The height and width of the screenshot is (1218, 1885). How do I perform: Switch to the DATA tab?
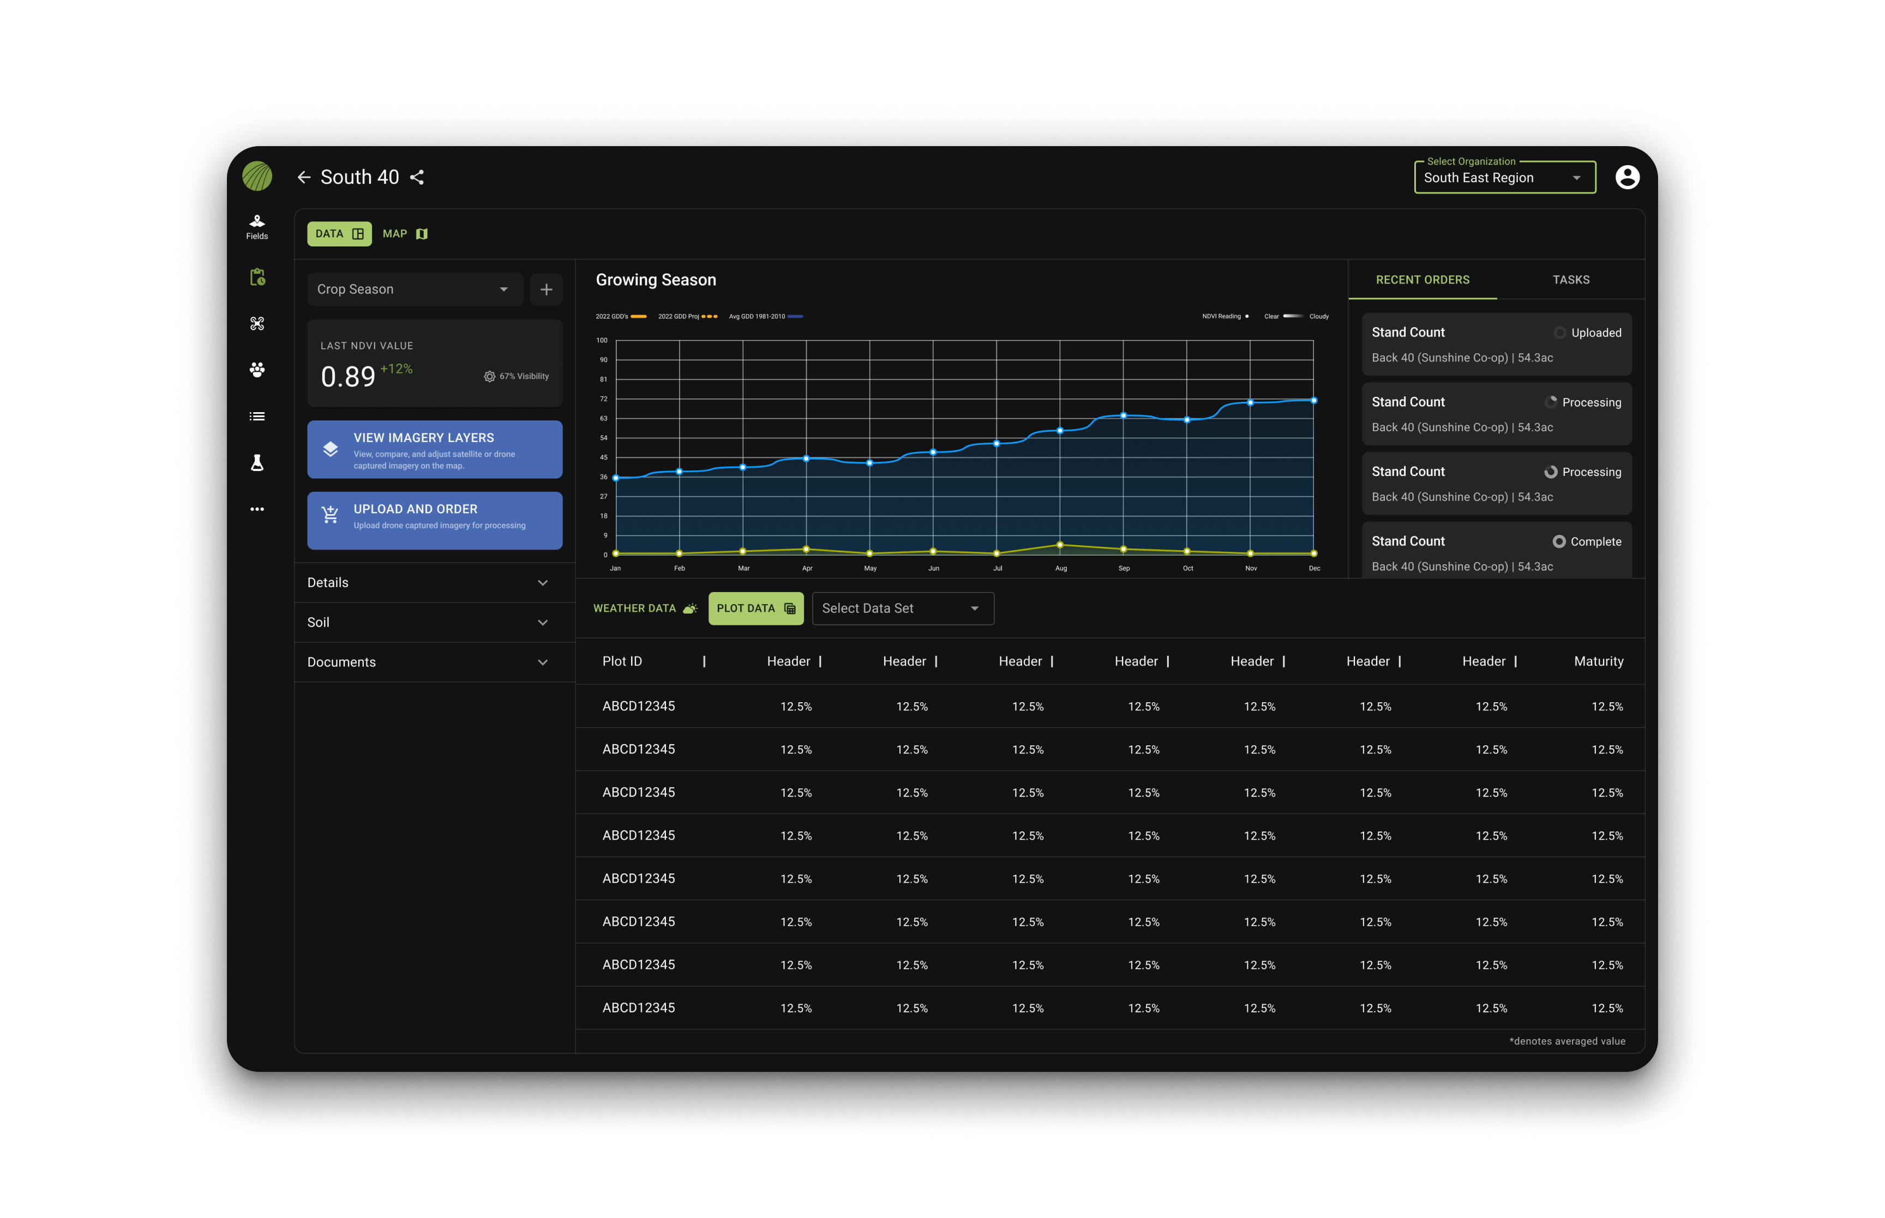pyautogui.click(x=339, y=234)
